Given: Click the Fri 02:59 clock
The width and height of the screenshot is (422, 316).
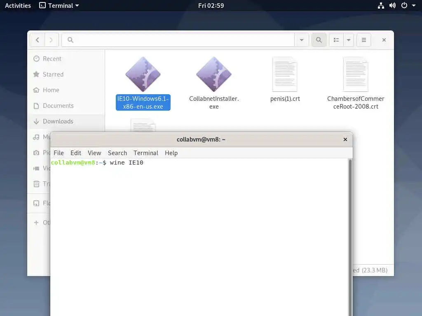Looking at the screenshot, I should click(x=211, y=5).
